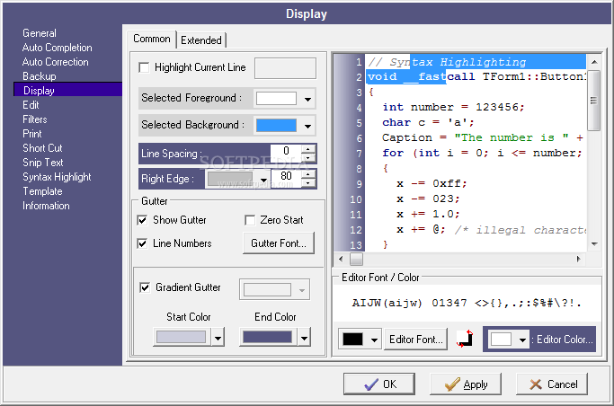Click the black editor font color swatch

pos(352,340)
